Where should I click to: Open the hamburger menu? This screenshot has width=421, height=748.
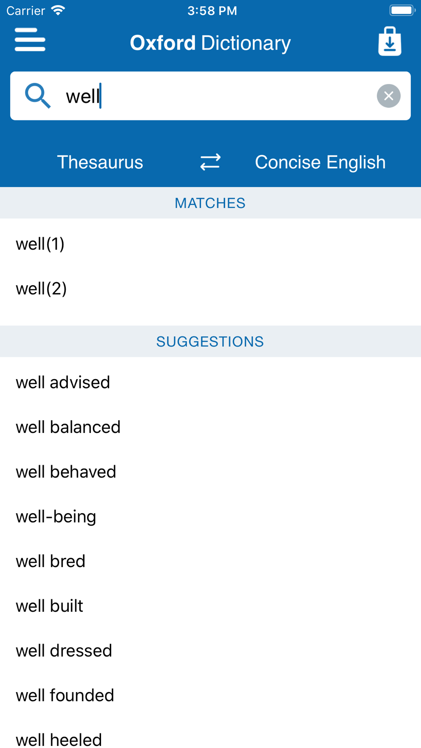pos(30,40)
